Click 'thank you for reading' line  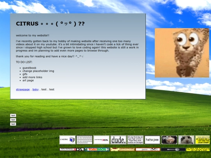click(50, 57)
